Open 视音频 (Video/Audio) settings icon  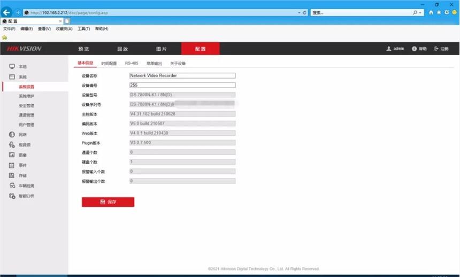(x=12, y=145)
